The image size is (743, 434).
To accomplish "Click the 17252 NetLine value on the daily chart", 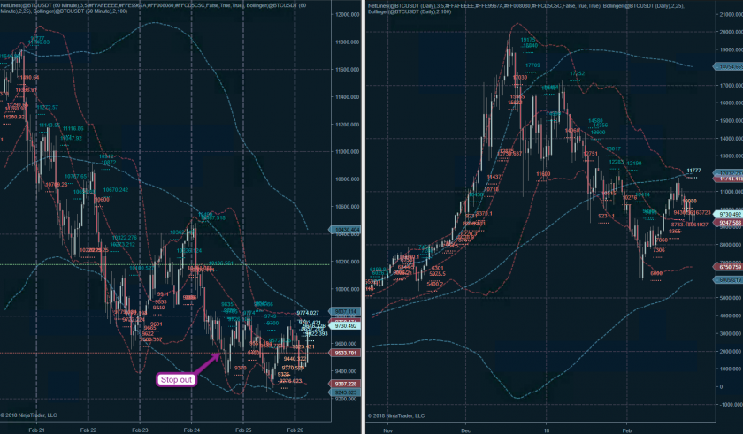I will pyautogui.click(x=577, y=74).
